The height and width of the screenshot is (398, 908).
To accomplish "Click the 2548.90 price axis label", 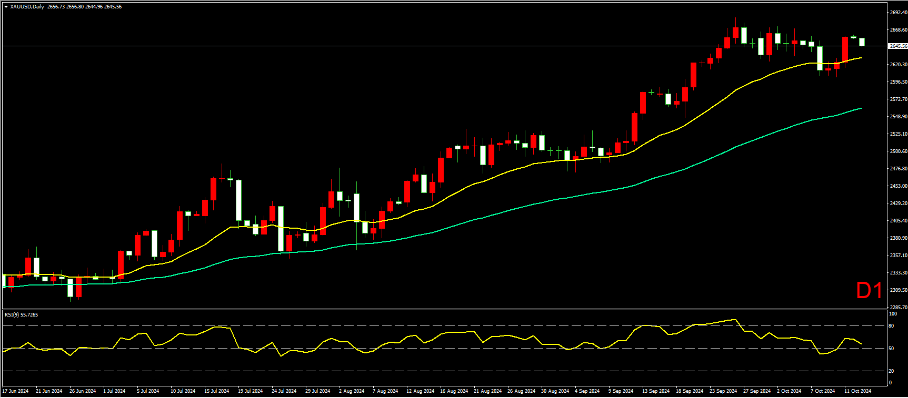I will coord(899,117).
